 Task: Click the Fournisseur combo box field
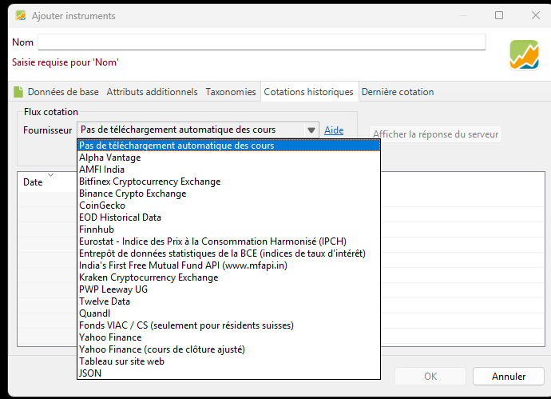[x=198, y=130]
